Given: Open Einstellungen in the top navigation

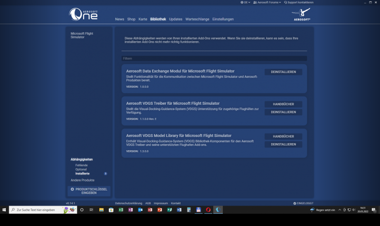Looking at the screenshot, I should (223, 19).
